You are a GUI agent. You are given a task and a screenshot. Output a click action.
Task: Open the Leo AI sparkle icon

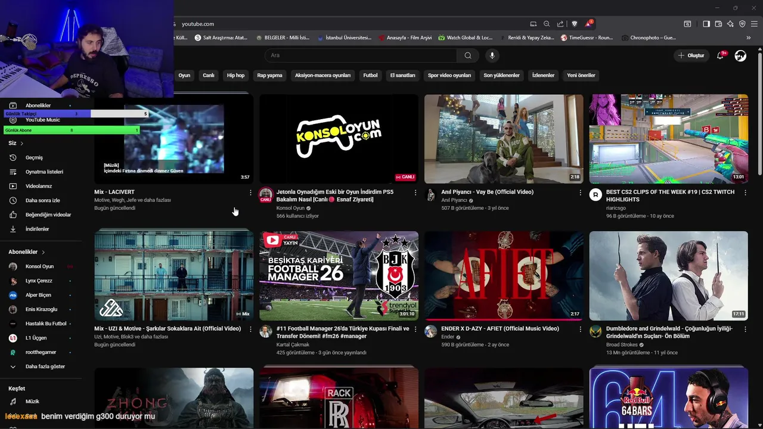pyautogui.click(x=730, y=24)
